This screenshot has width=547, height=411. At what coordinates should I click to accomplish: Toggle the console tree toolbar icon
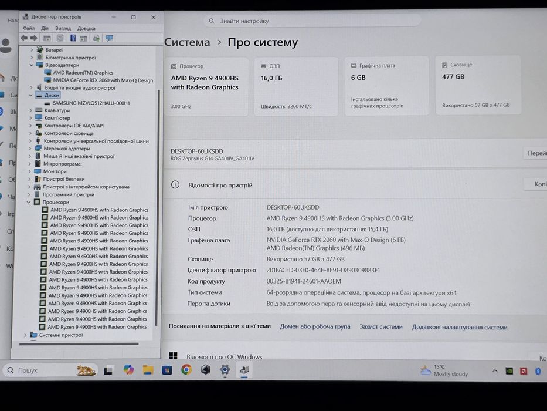pos(47,38)
